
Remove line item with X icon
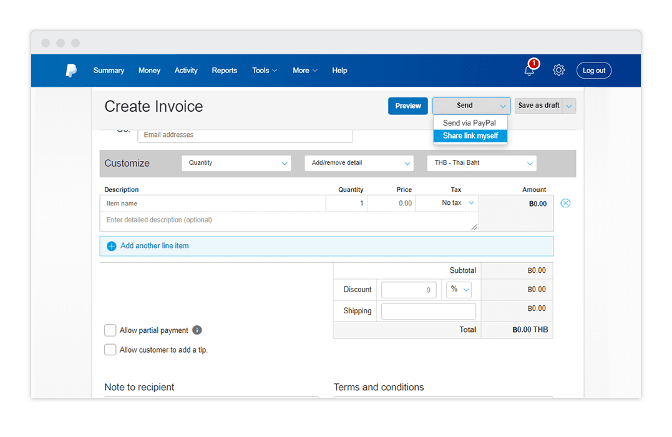[565, 204]
